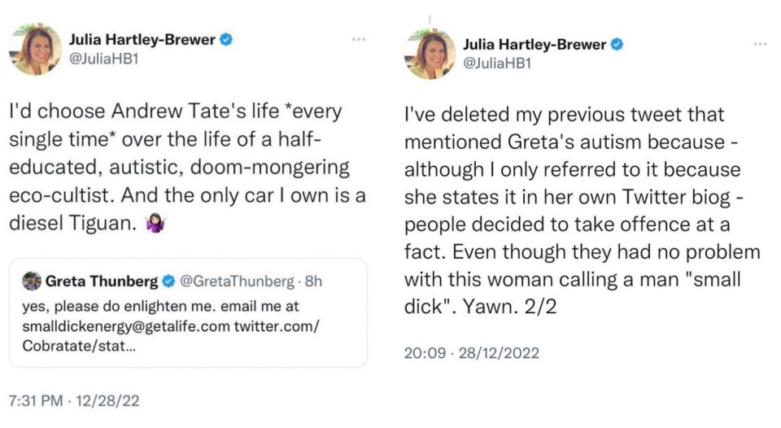Click the '8h' timestamp in the quoted tweet
Viewport: 781px width, 428px height.
click(313, 282)
